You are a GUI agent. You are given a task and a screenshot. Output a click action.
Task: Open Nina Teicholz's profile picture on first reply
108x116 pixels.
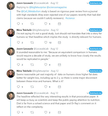tap(11, 33)
